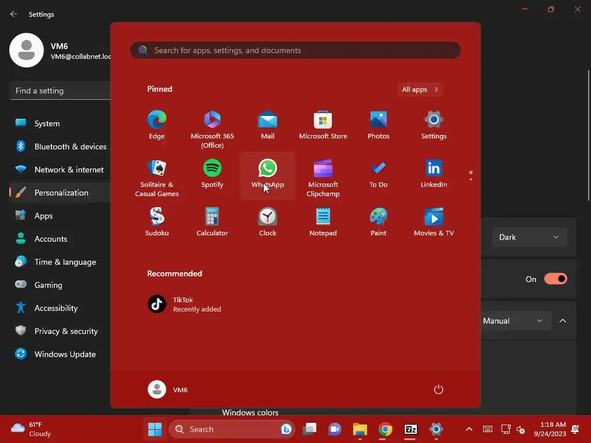
Task: Click the taskbar Search box
Action: pos(231,429)
